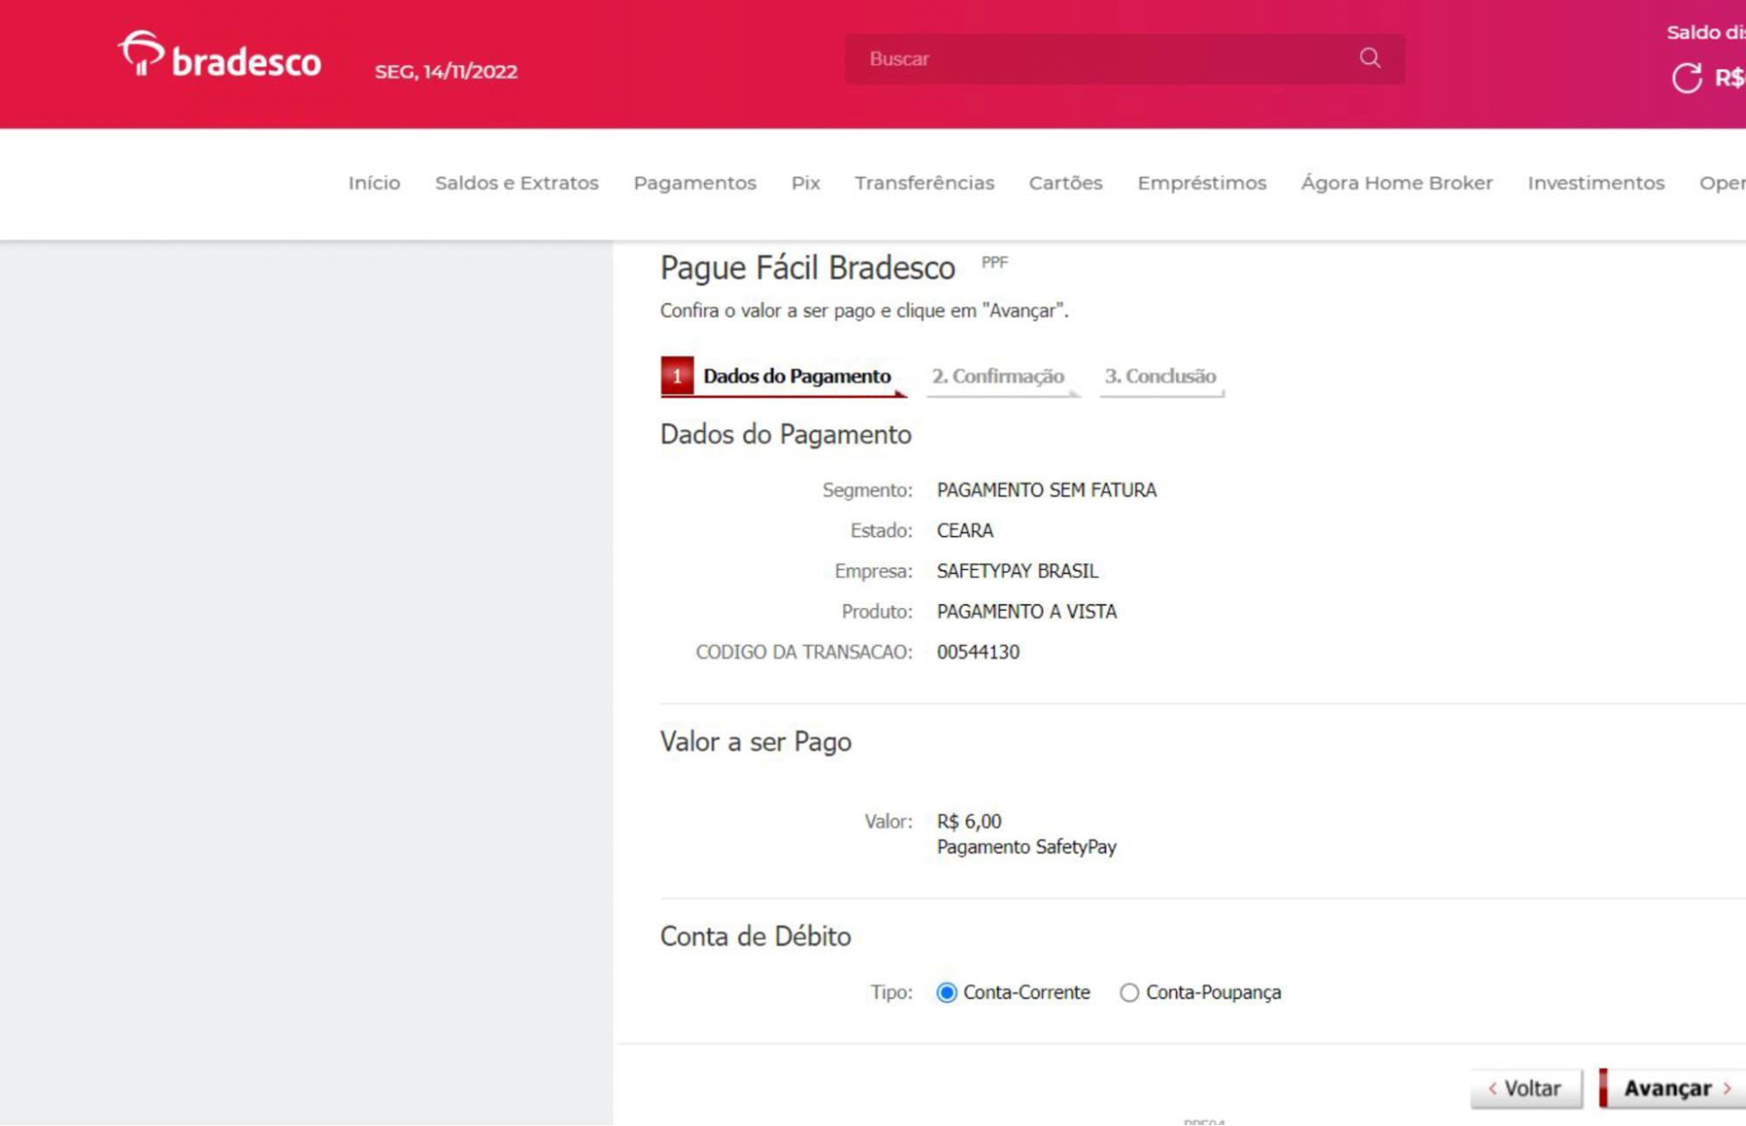Open the Pix menu
This screenshot has width=1746, height=1126.
[x=805, y=183]
